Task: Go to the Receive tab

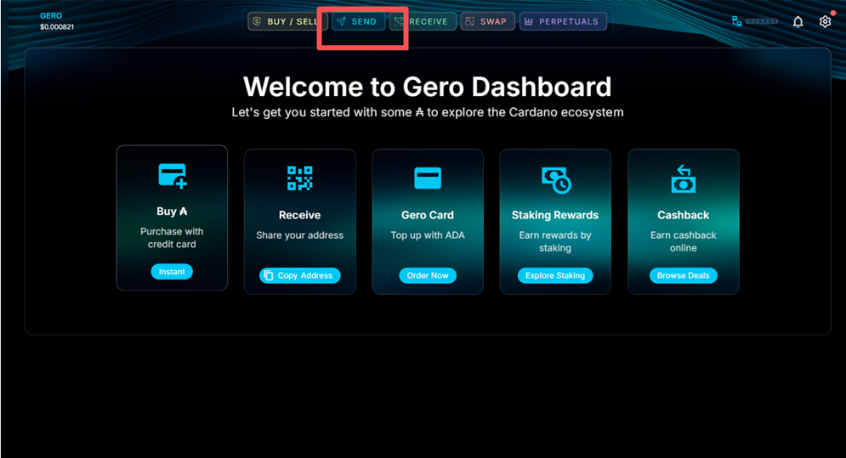Action: click(423, 21)
